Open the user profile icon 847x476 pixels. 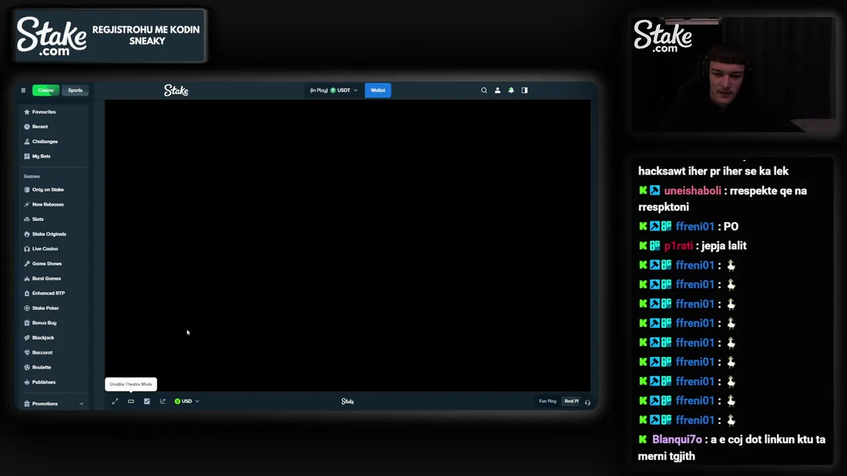(498, 91)
